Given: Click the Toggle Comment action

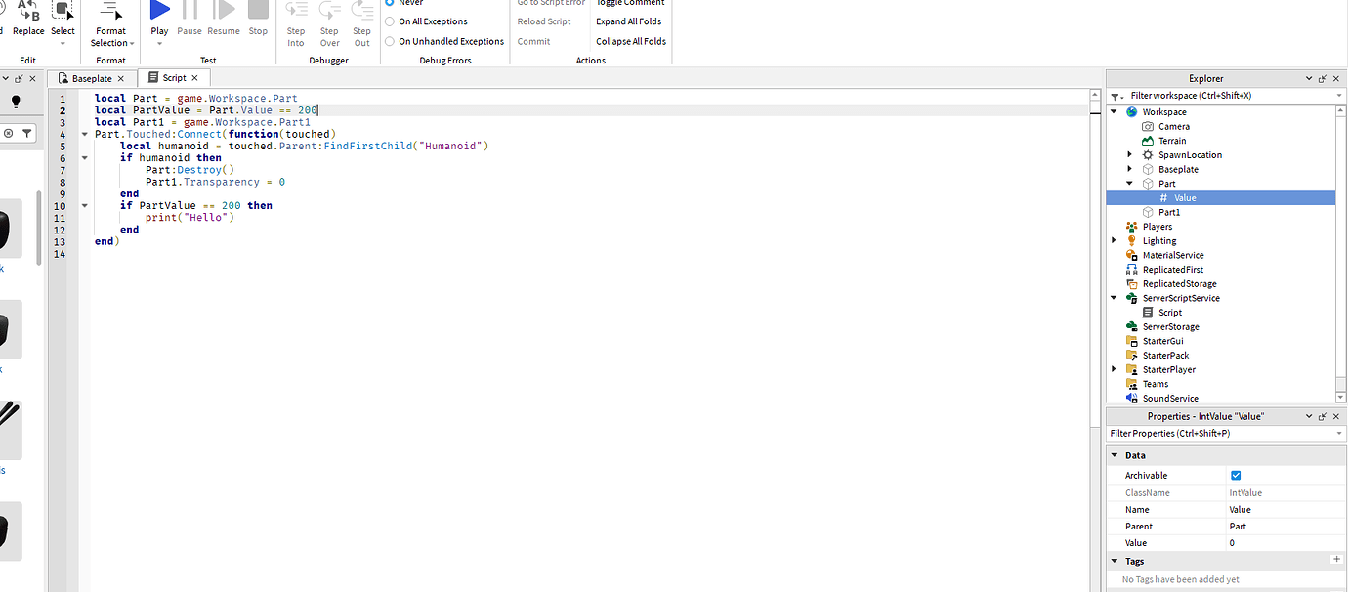Looking at the screenshot, I should click(x=630, y=3).
